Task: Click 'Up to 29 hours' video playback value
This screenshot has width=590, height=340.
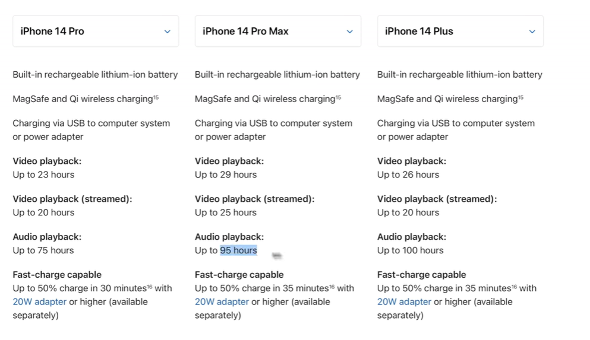Action: (226, 174)
